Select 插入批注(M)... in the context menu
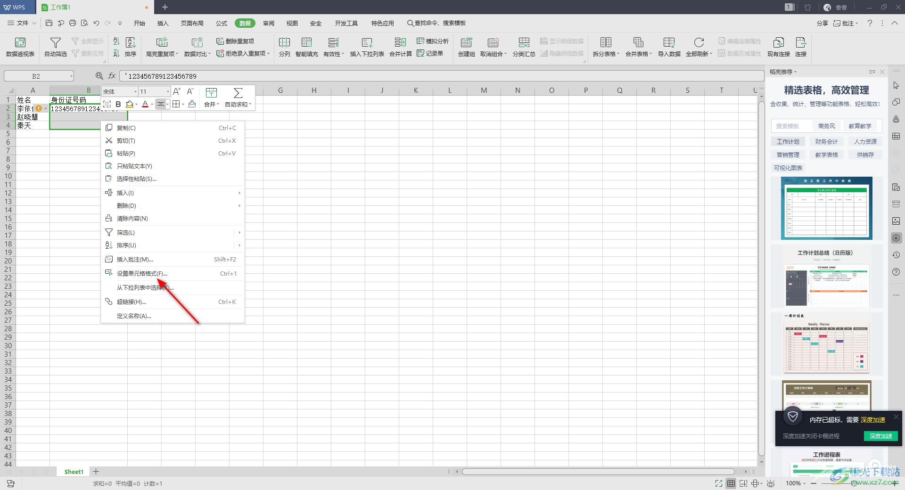The height and width of the screenshot is (490, 905). pyautogui.click(x=173, y=259)
